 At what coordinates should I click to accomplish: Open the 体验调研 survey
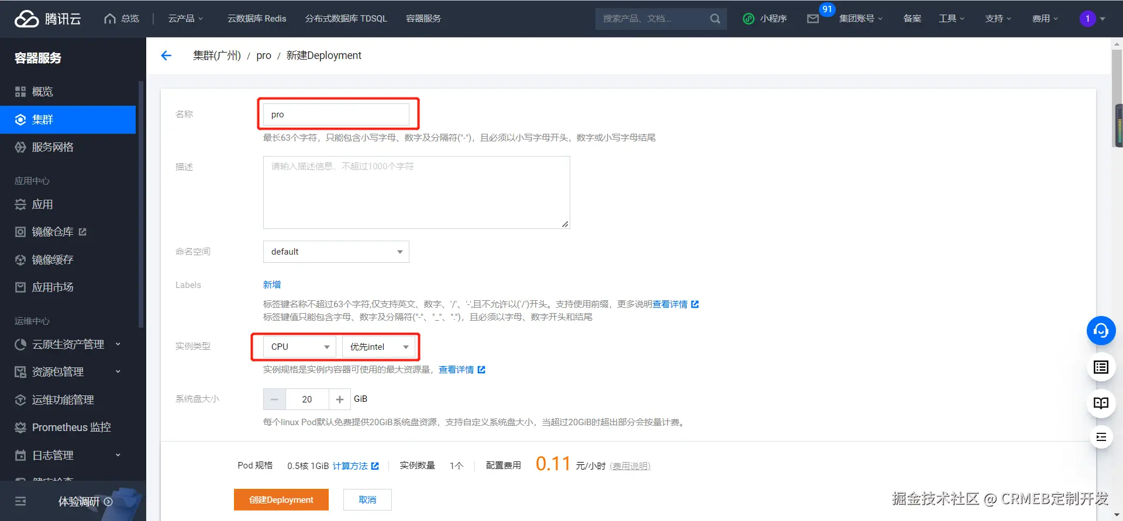point(85,501)
